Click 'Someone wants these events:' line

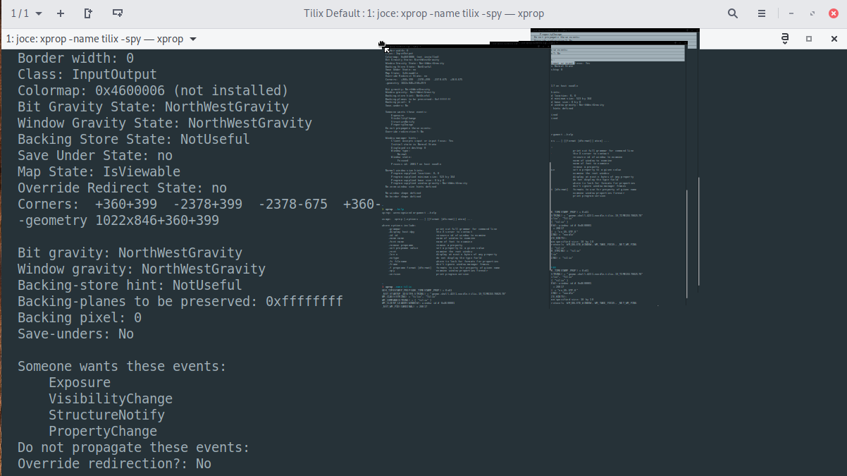click(x=122, y=366)
